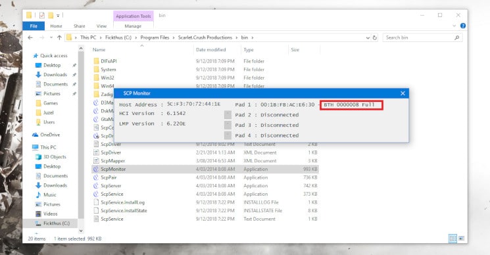Select Fickthus (C:) drive in navigation pane
This screenshot has width=490, height=255.
57,223
